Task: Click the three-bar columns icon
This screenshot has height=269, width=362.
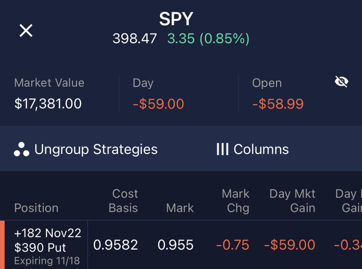Action: coord(222,149)
